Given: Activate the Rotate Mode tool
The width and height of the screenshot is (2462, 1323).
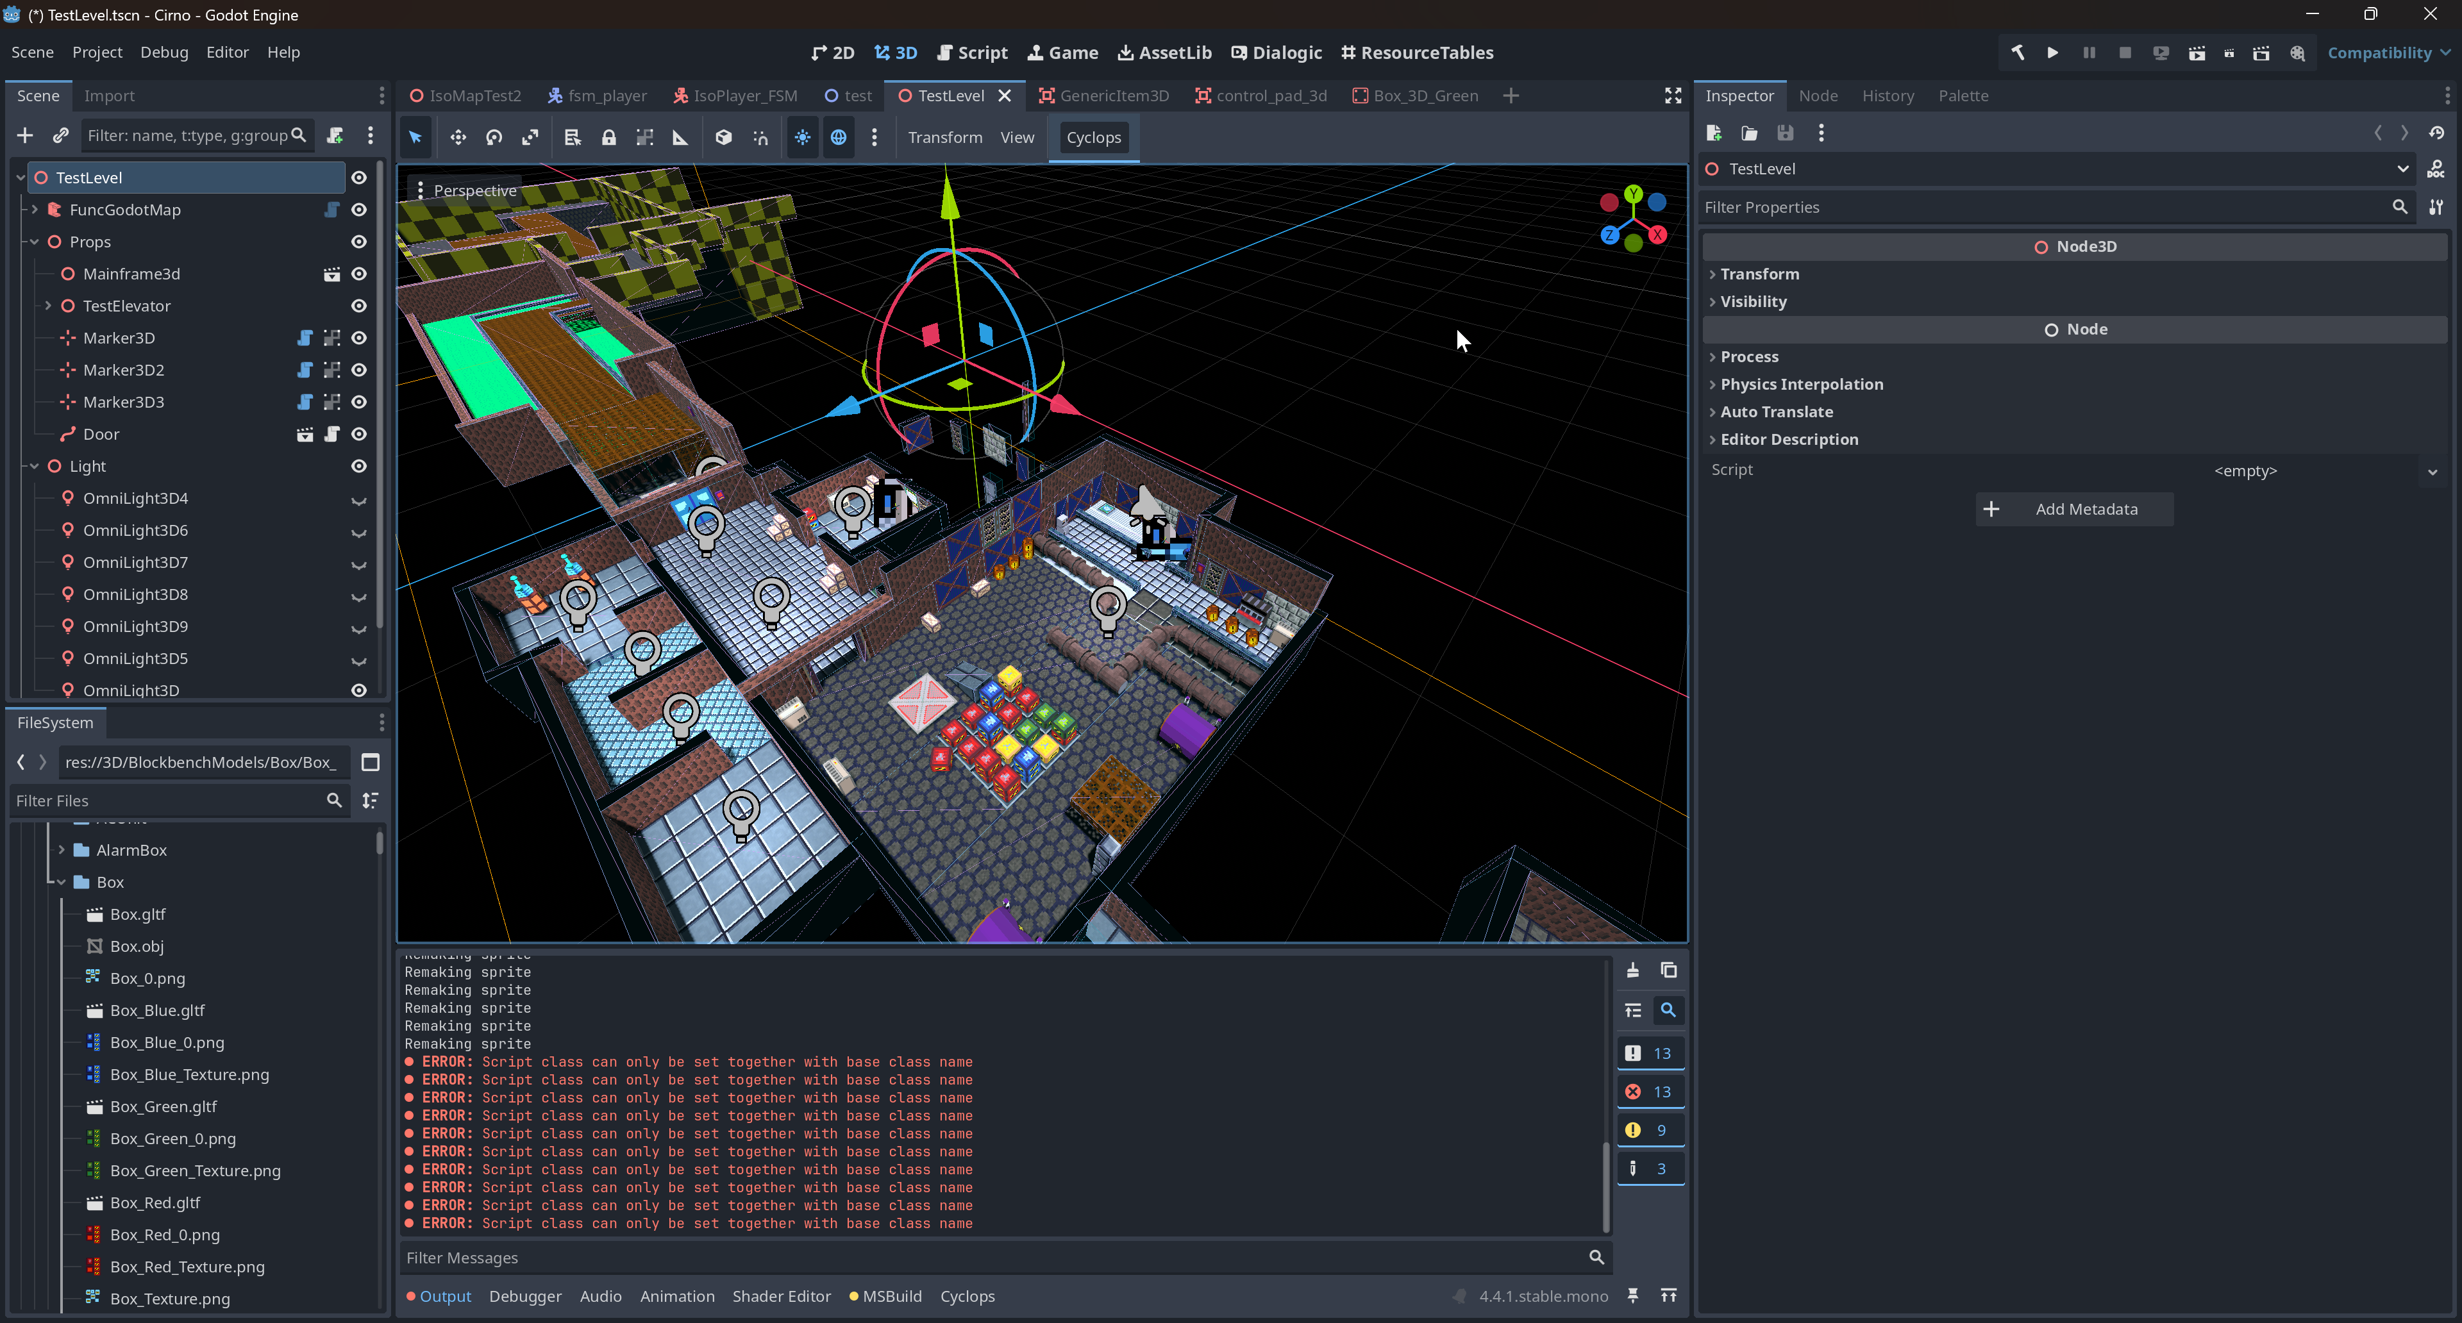Looking at the screenshot, I should (493, 137).
